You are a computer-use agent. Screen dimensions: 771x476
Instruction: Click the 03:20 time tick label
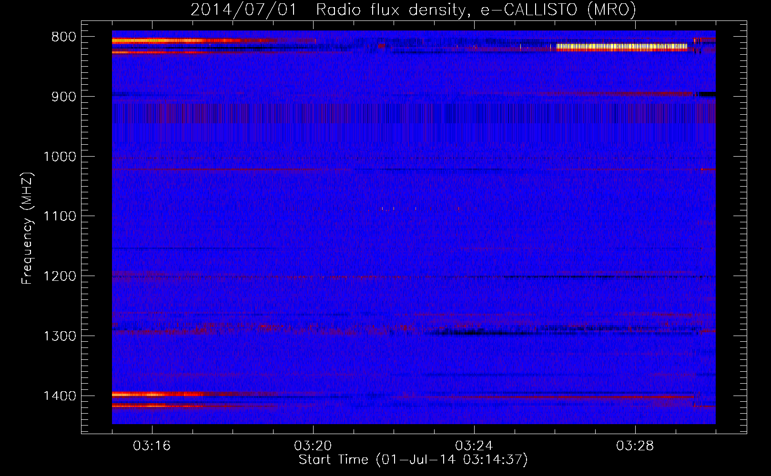click(x=313, y=446)
